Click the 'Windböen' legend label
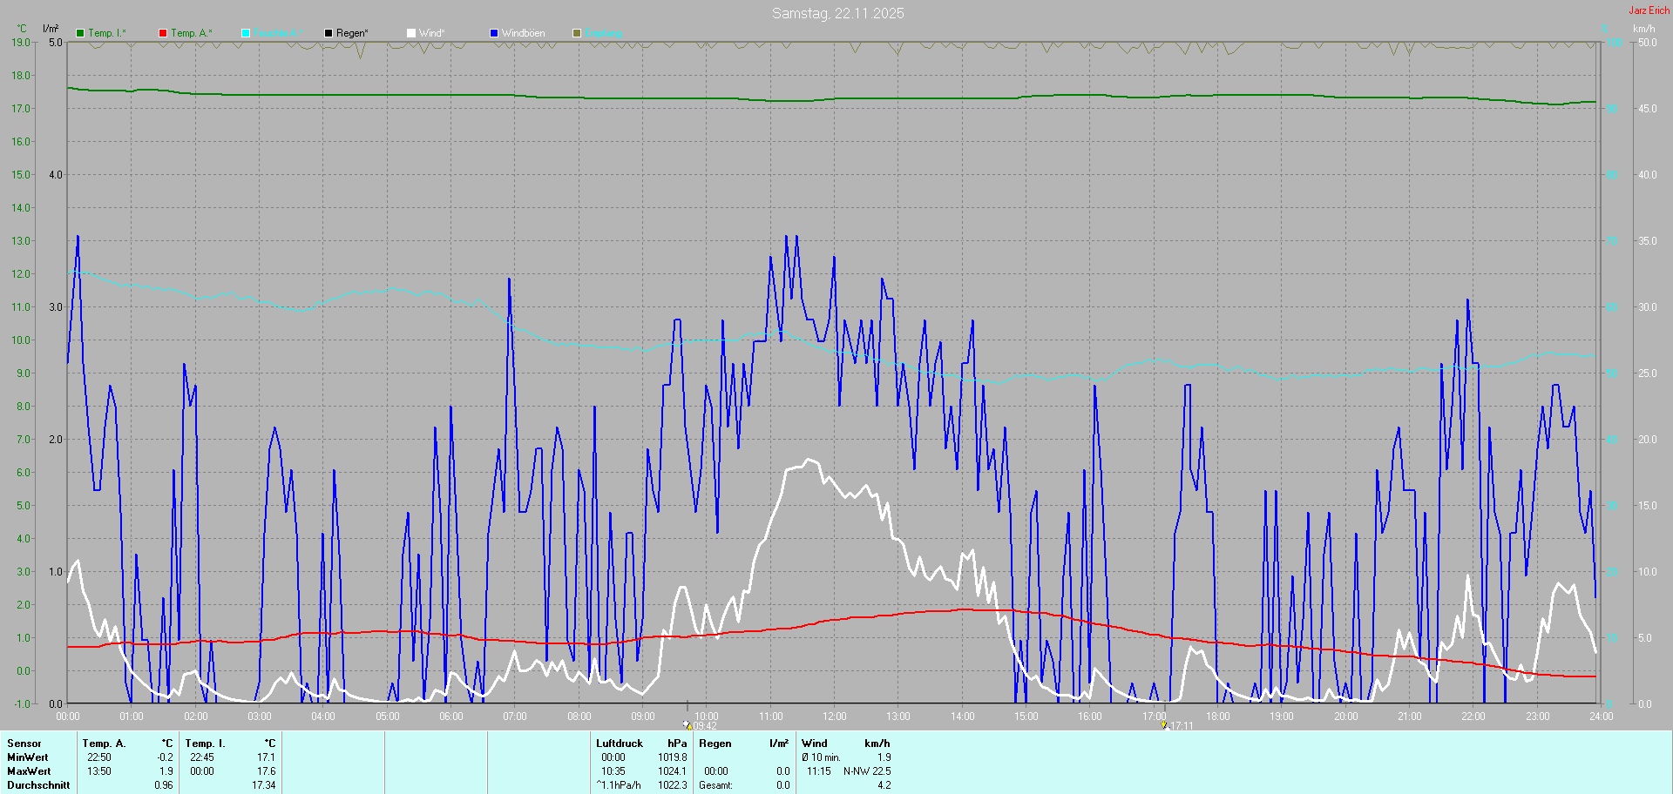The width and height of the screenshot is (1673, 794). tap(524, 33)
